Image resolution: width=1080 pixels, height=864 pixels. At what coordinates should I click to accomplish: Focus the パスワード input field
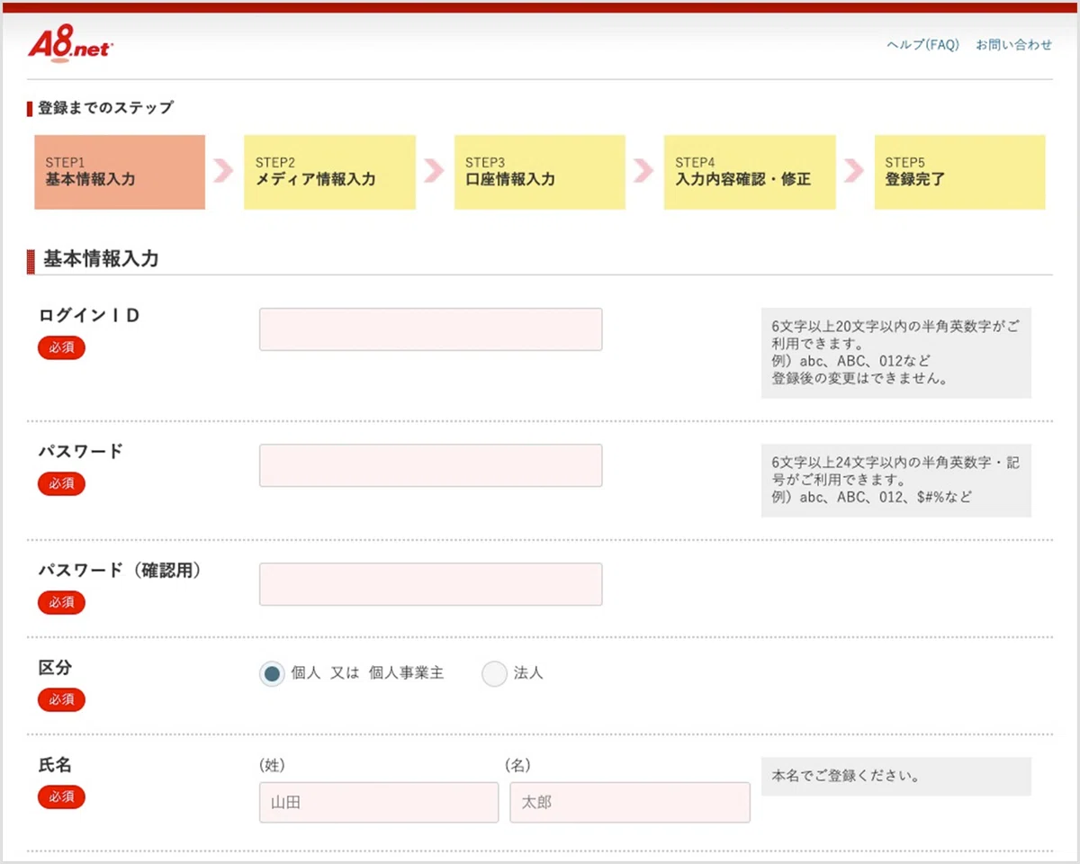(431, 465)
